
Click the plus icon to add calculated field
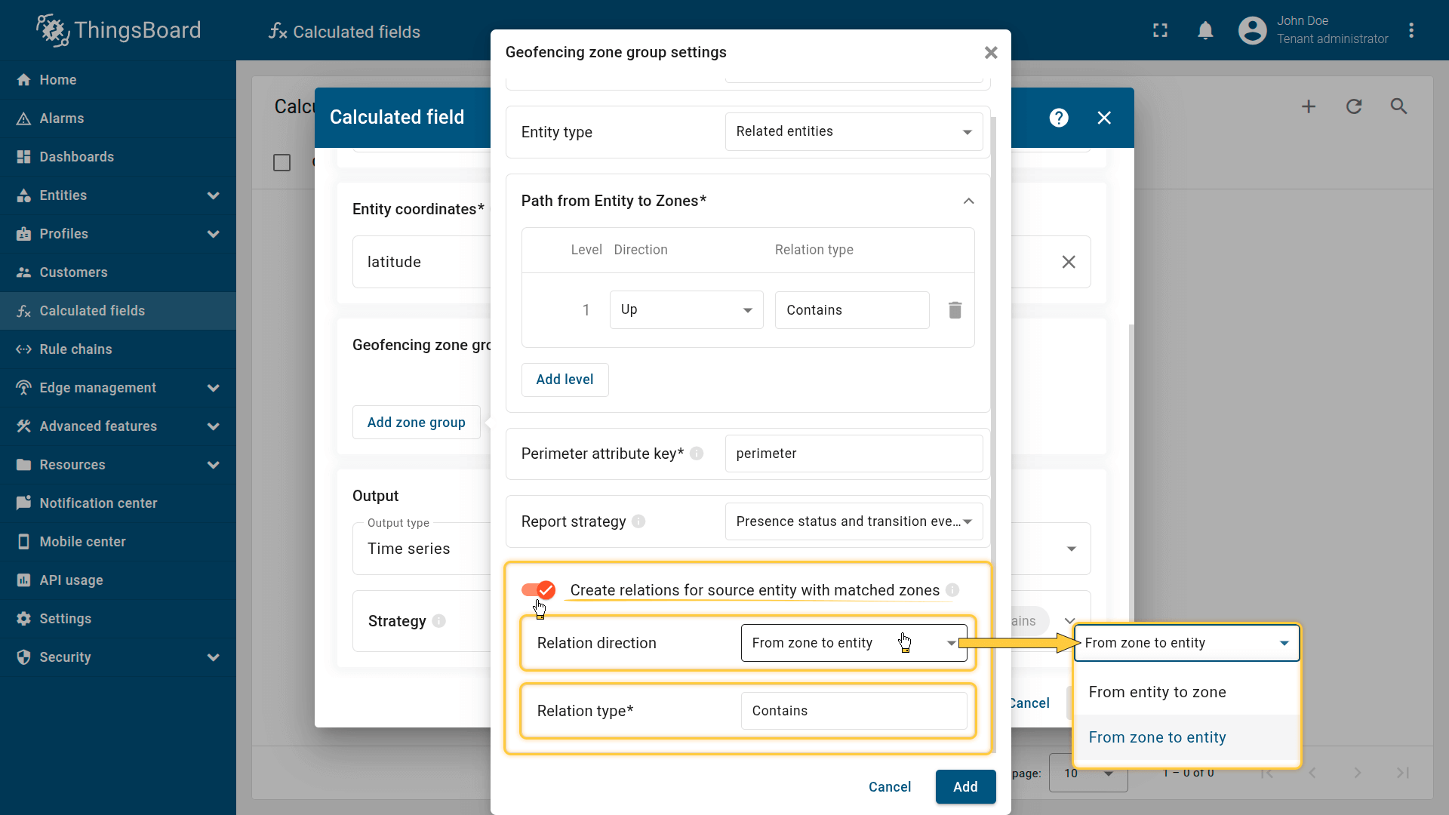[x=1308, y=106]
